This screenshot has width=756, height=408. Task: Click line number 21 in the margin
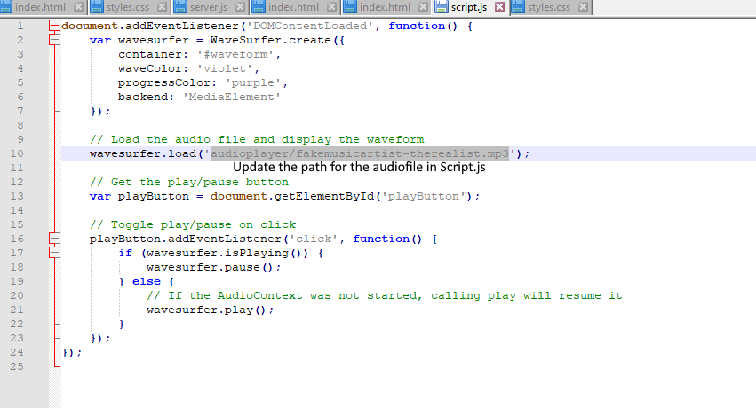pos(17,310)
